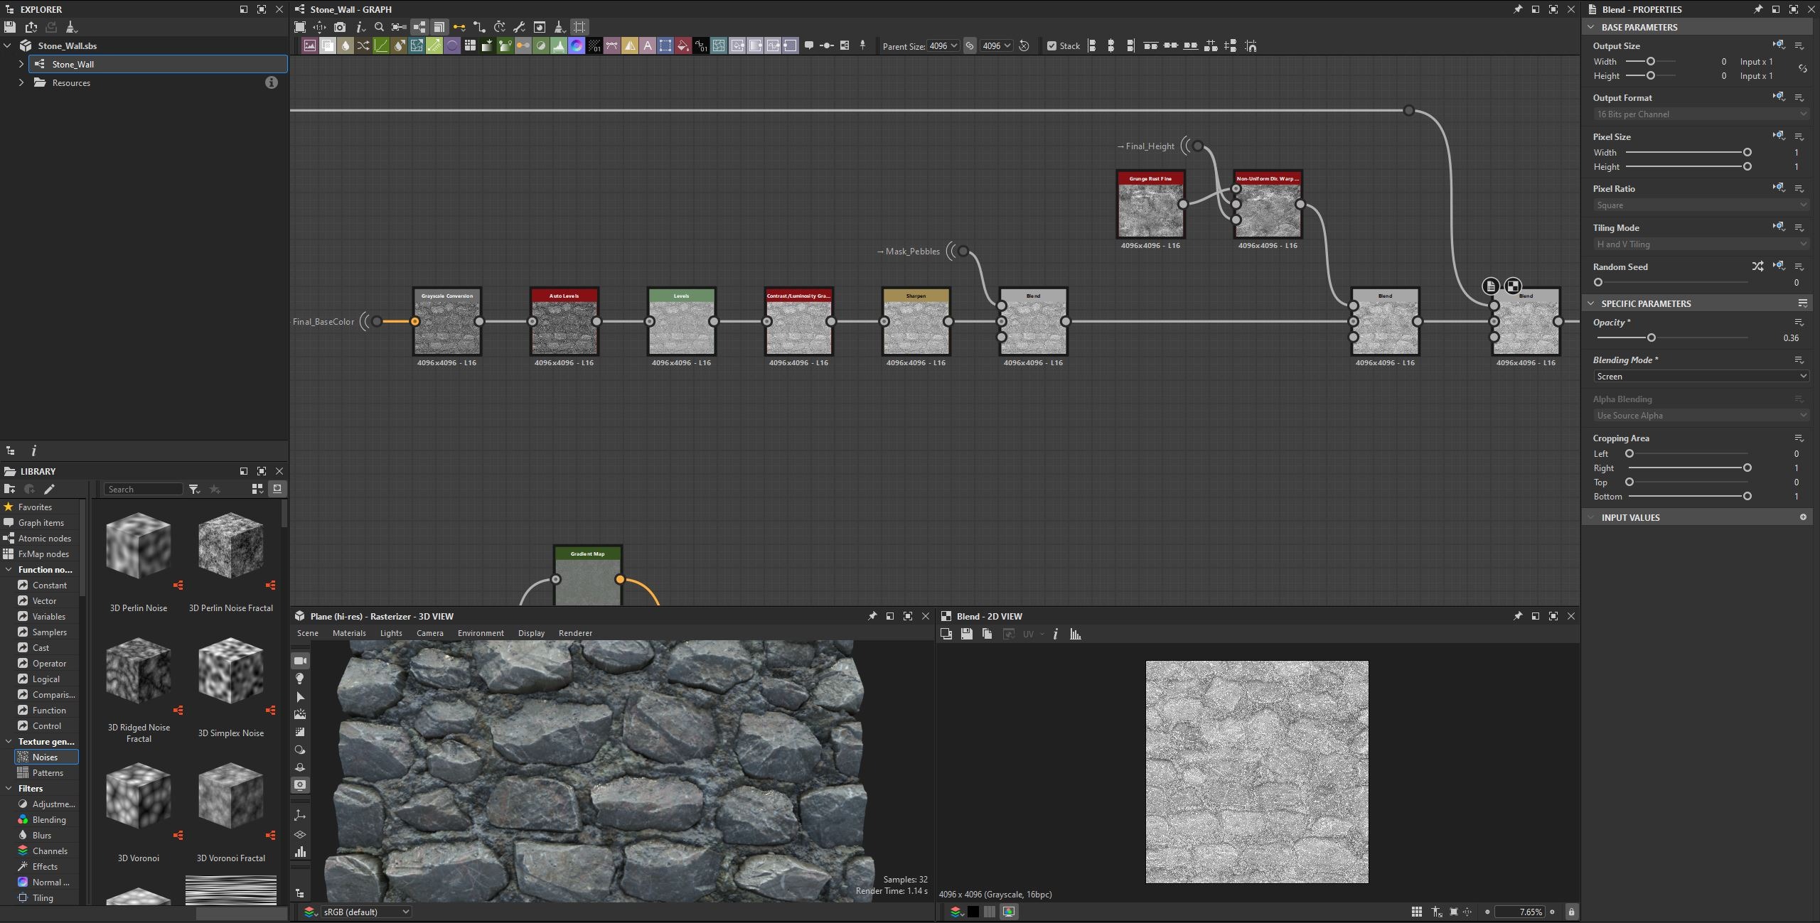Toggle Output Size width-height link icon
The height and width of the screenshot is (923, 1820).
1803,69
